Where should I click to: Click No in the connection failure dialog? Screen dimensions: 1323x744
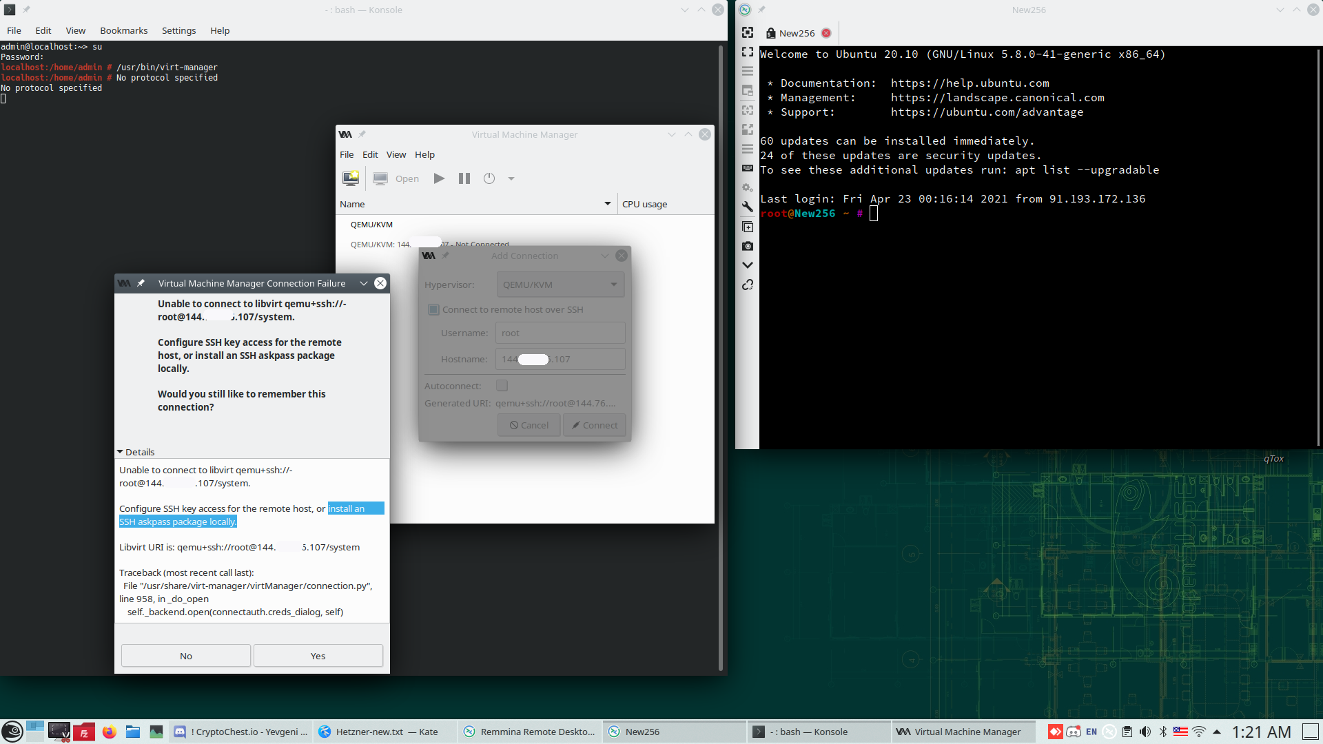185,656
